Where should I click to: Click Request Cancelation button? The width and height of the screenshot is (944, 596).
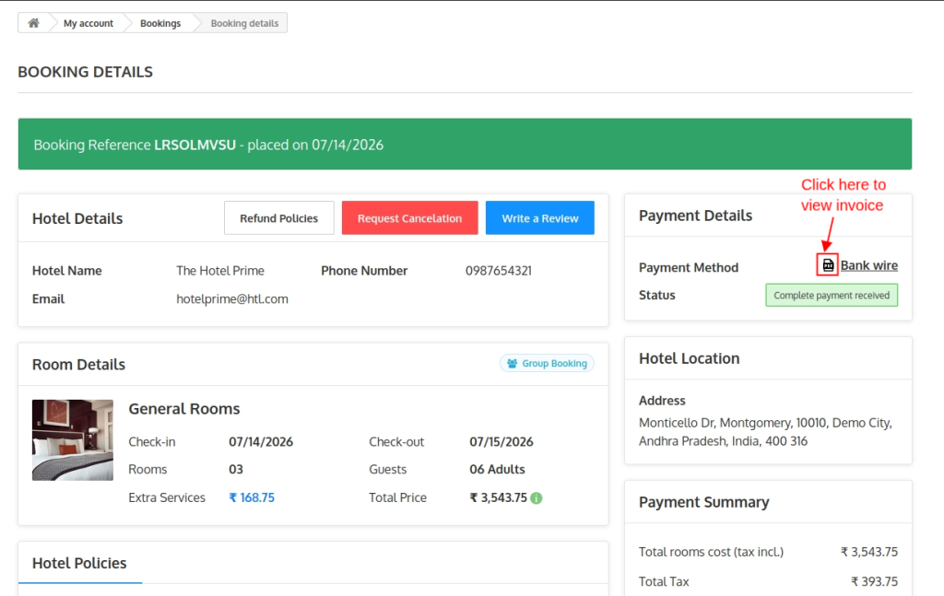[x=410, y=217]
